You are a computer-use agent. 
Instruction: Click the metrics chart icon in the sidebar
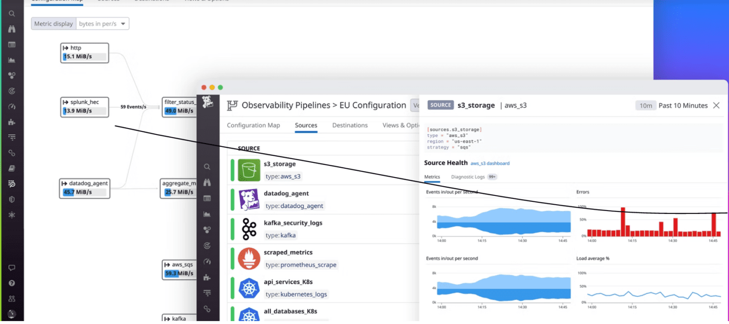12,60
